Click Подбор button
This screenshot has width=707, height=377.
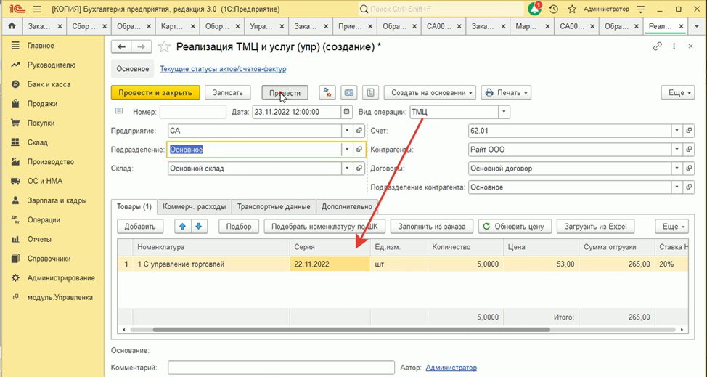pyautogui.click(x=239, y=227)
